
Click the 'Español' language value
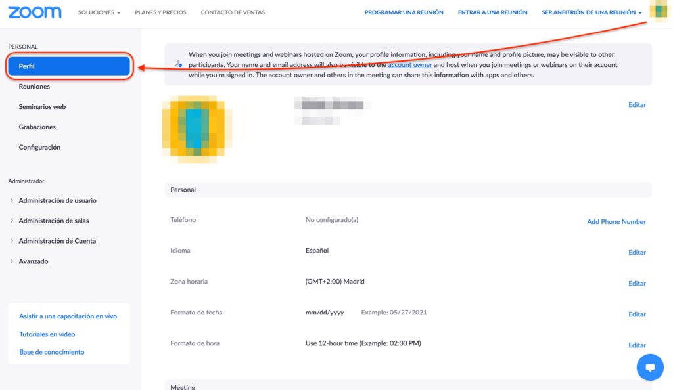click(x=317, y=251)
